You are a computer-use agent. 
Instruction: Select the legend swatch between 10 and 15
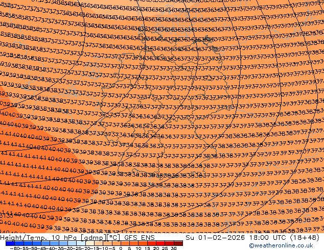(x=143, y=243)
